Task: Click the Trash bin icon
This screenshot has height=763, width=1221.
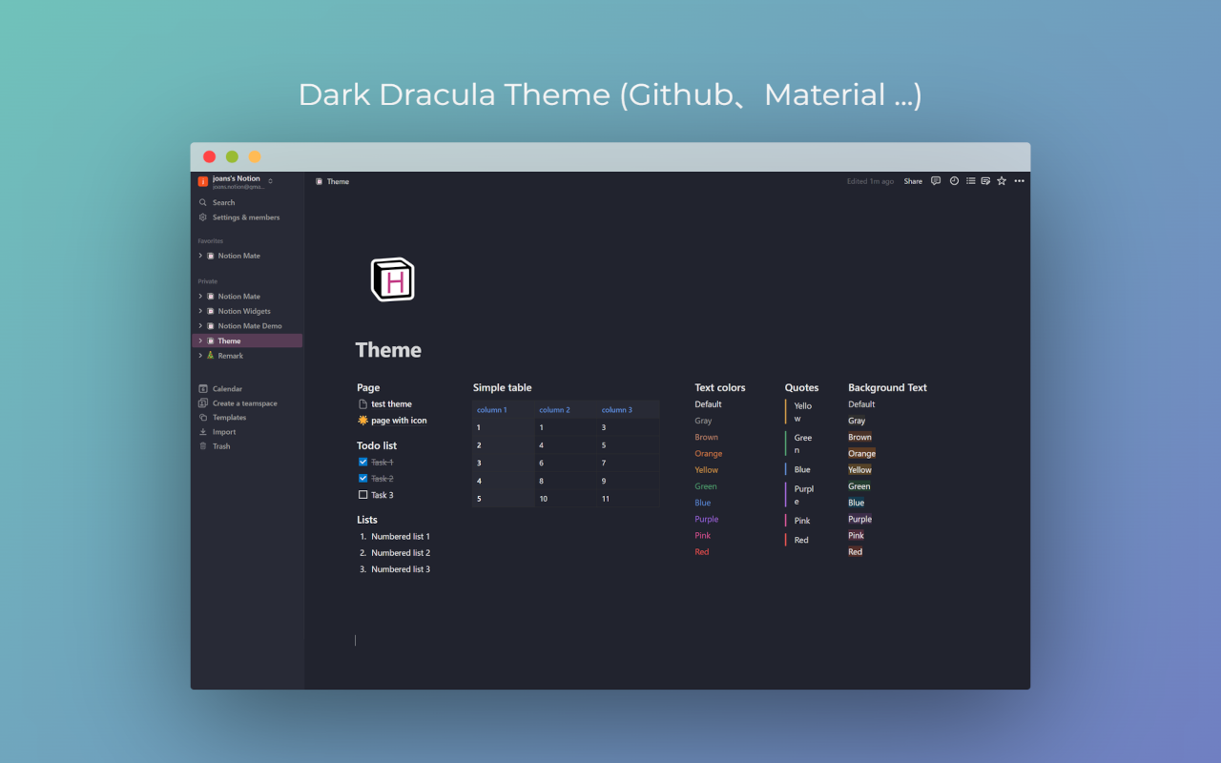Action: click(x=202, y=446)
